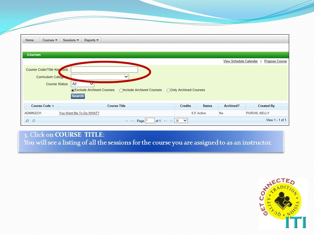
Task: Click the page number input field
Action: click(150, 120)
